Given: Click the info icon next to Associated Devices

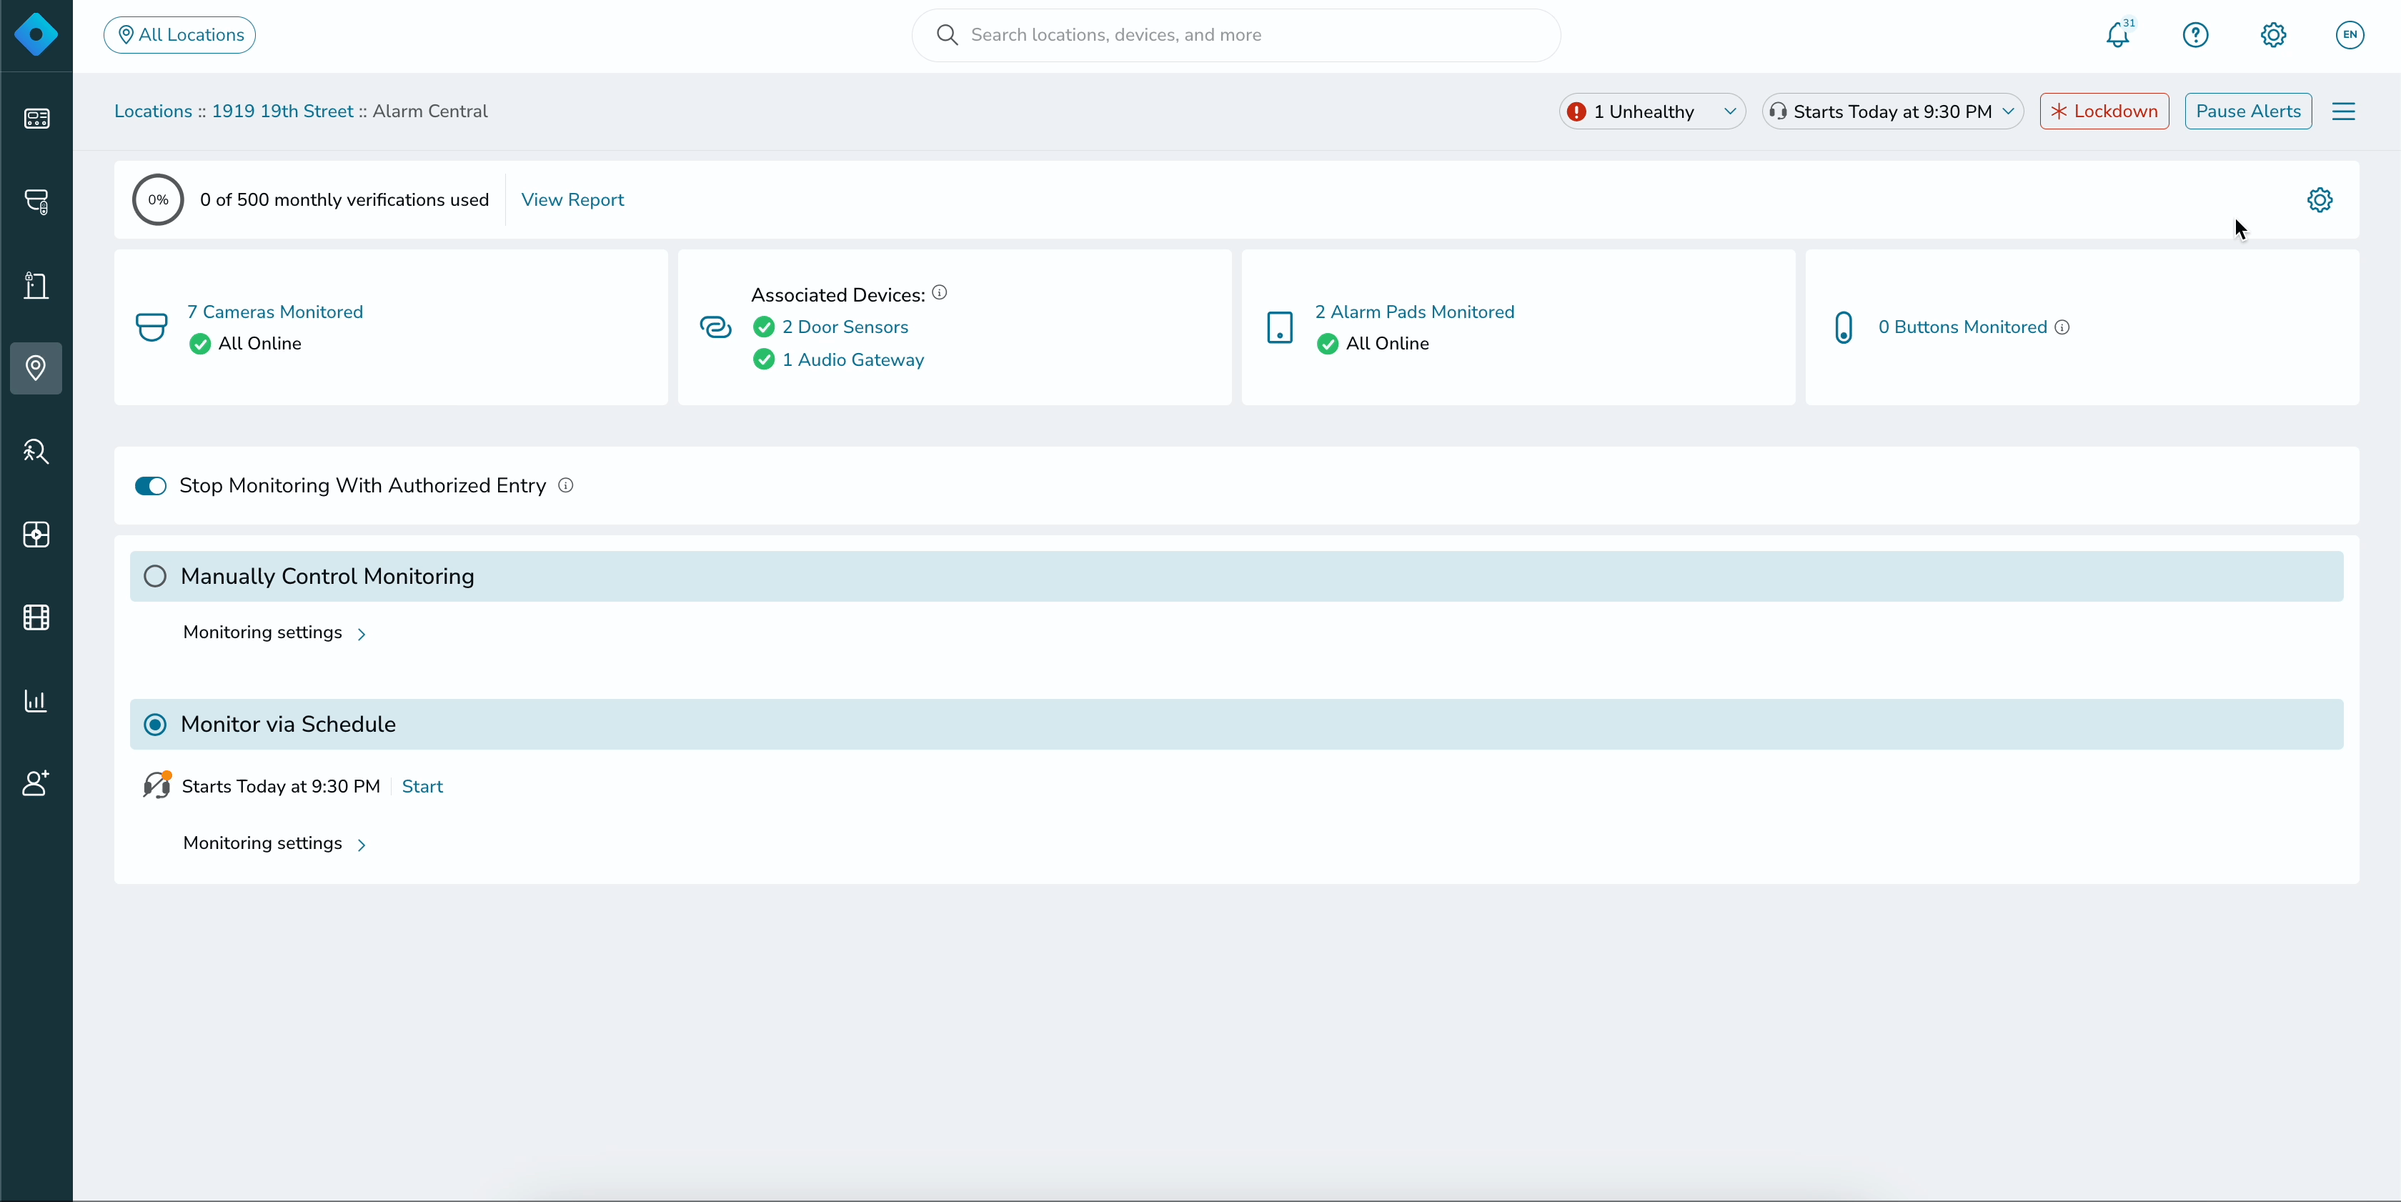Looking at the screenshot, I should [x=940, y=292].
